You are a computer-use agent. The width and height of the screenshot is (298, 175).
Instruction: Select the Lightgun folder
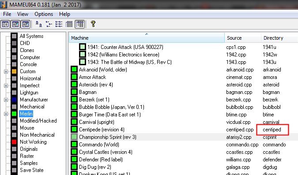[x=29, y=93]
